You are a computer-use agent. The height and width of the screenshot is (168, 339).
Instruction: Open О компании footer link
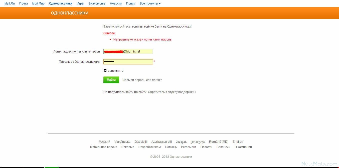point(243,147)
